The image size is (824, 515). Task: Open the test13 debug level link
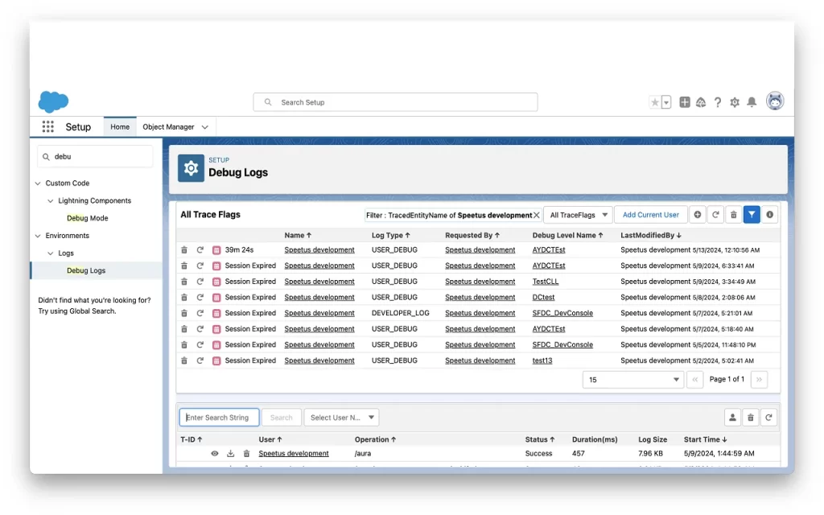tap(542, 360)
